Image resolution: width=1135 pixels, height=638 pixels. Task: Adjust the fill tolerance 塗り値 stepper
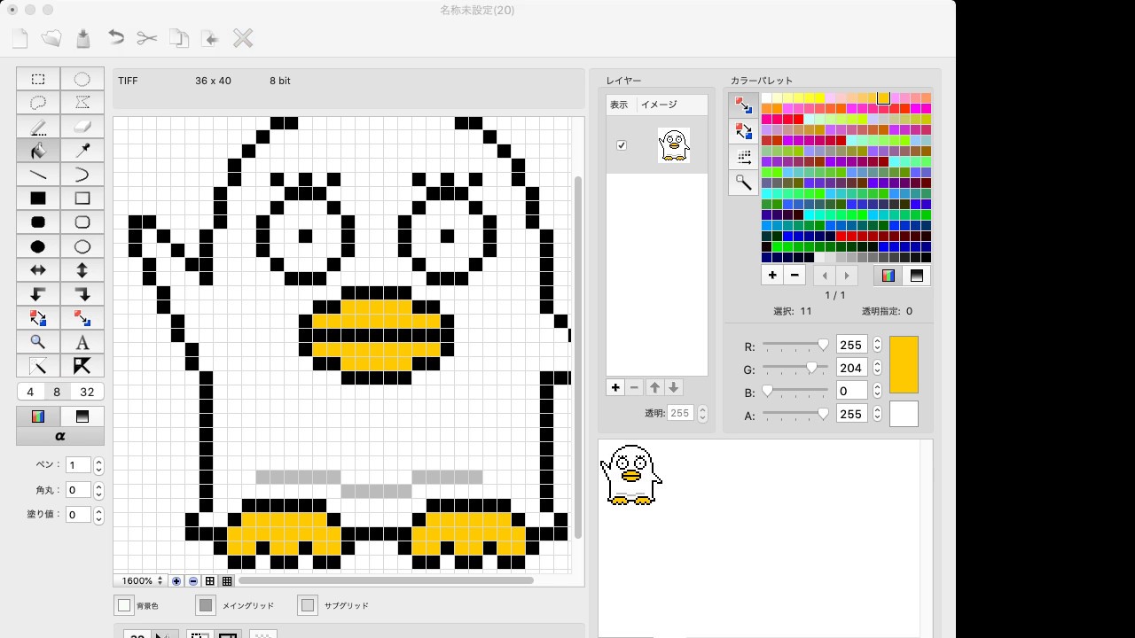(98, 515)
